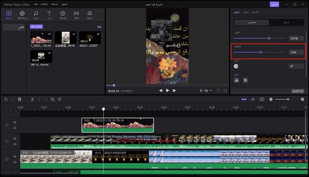Viewport: 309px width, 177px height.
Task: Click the purple Export button
Action: (274, 4)
